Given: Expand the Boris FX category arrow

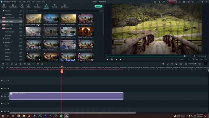Looking at the screenshot, I should (4, 39).
